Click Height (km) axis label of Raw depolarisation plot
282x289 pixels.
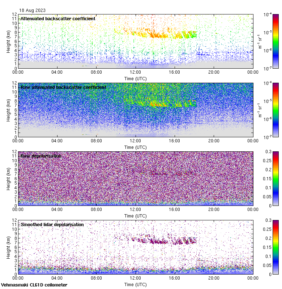[8, 179]
